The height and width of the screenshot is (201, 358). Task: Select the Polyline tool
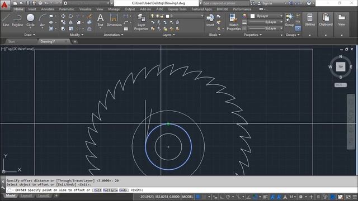(17, 20)
